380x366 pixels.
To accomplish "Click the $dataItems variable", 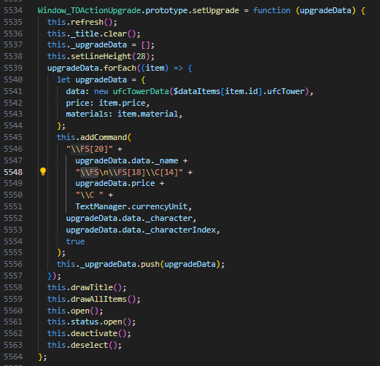I will 197,91.
